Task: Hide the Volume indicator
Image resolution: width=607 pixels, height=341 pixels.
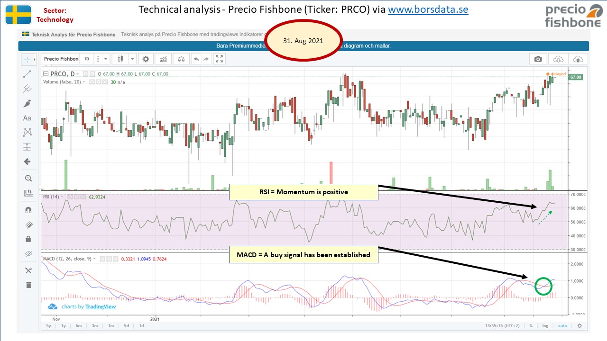Action: click(92, 82)
